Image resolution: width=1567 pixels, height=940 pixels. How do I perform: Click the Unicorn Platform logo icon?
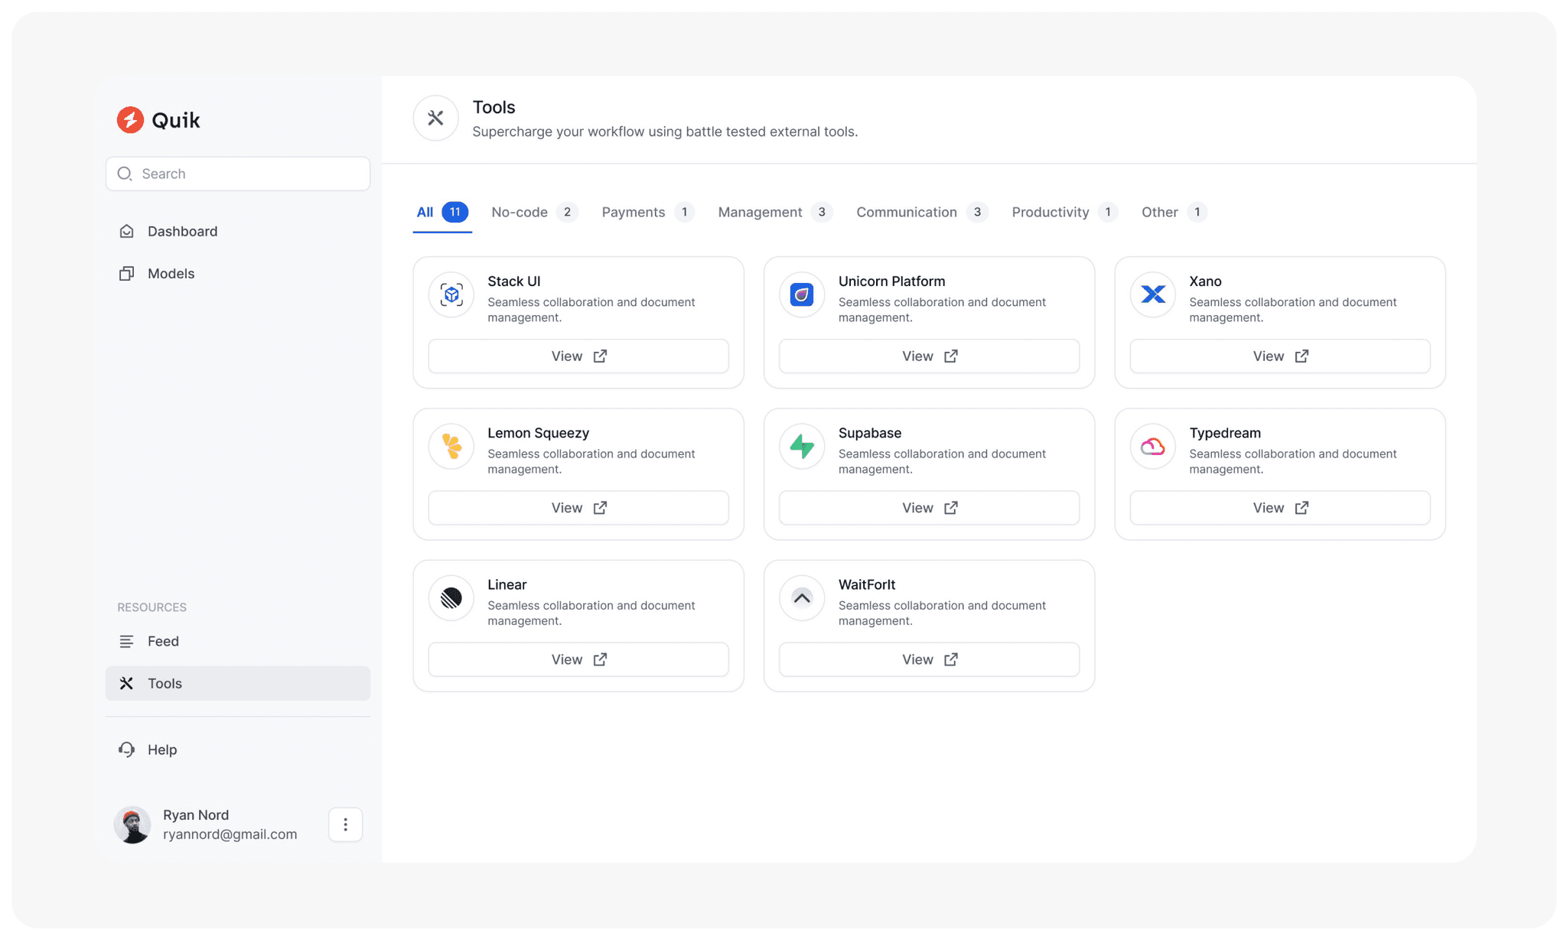[x=802, y=294]
